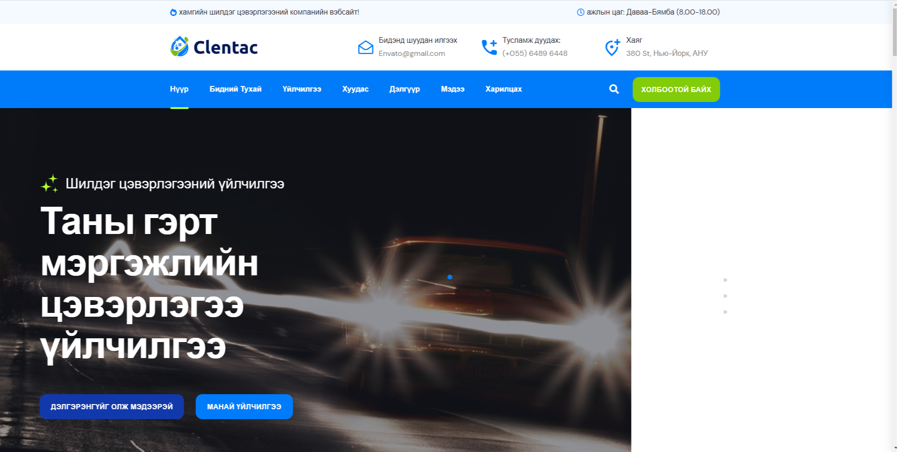Open the Хуудас menu item
The width and height of the screenshot is (897, 452).
tap(355, 89)
